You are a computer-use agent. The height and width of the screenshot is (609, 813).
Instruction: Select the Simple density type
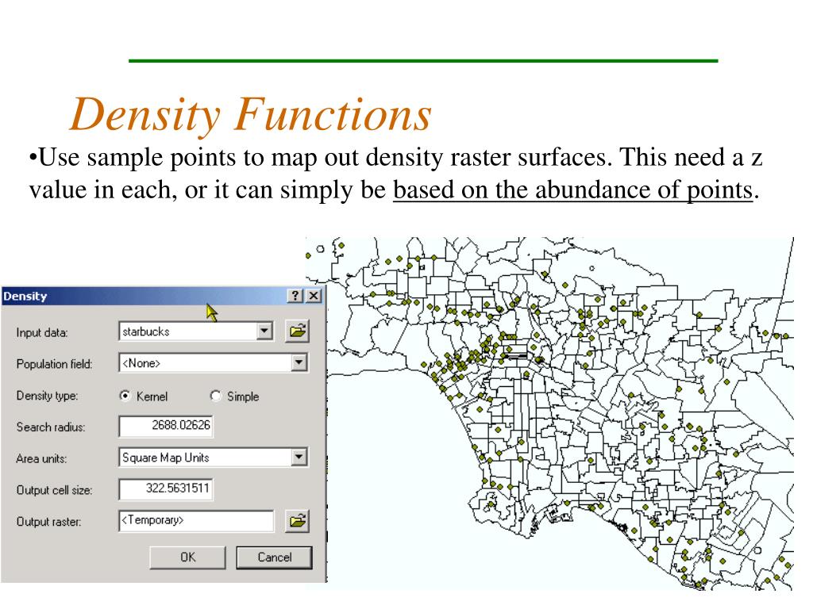[215, 396]
